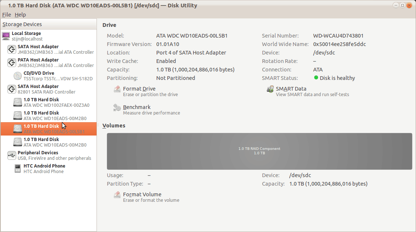Click the Peripheral Devices USB icon
Viewport: 416px width, 232px height.
pyautogui.click(x=11, y=155)
